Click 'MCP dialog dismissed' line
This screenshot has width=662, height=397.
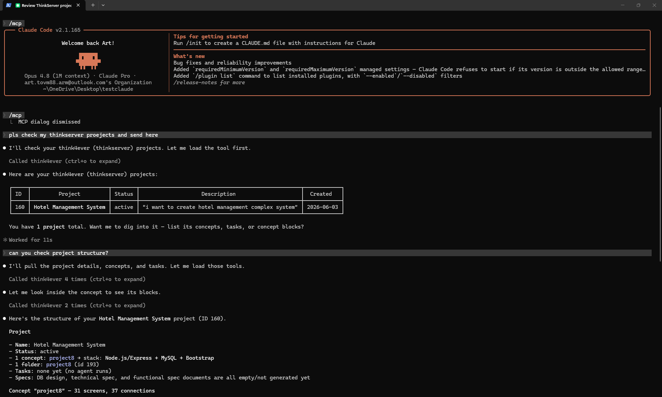(49, 122)
